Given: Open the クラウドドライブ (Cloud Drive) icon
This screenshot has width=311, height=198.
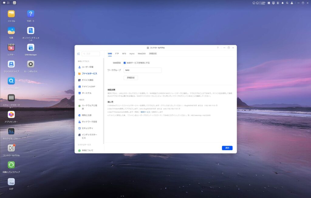Looking at the screenshot, I should click(x=11, y=64).
